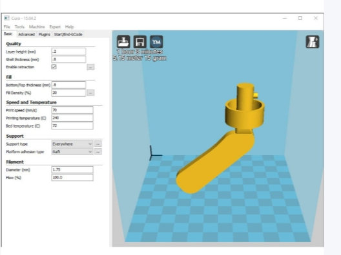Click the YM YouMagine share icon
341x255 pixels.
click(156, 42)
